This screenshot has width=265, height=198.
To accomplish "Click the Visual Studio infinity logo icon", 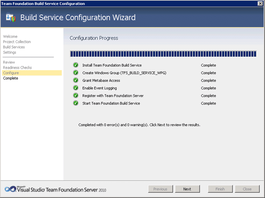I will [x=10, y=189].
